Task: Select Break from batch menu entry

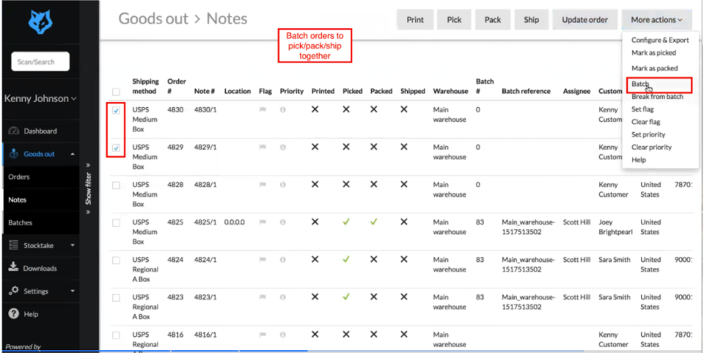Action: point(657,97)
